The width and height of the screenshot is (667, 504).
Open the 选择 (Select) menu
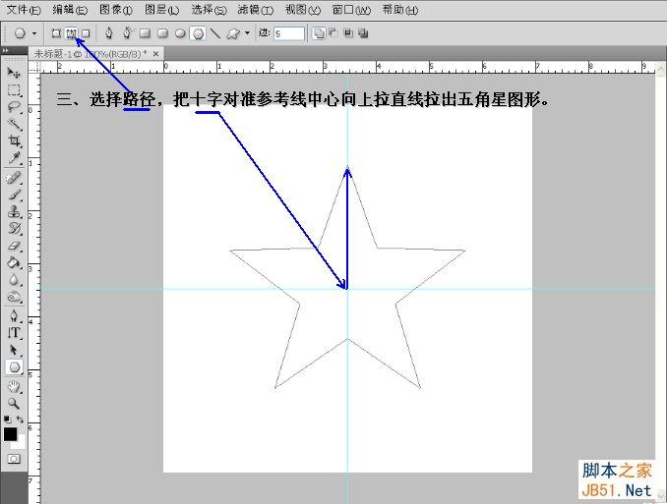[209, 10]
